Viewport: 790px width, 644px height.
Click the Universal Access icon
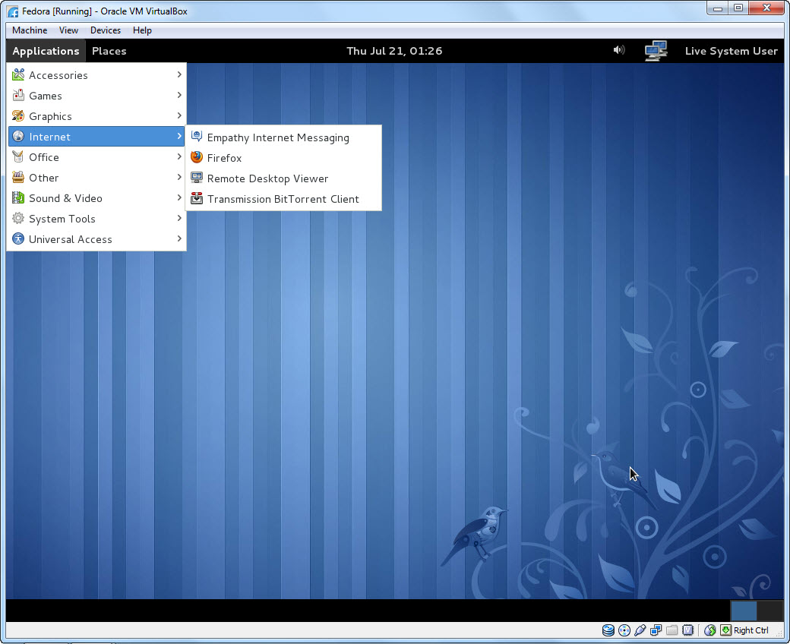(x=18, y=238)
